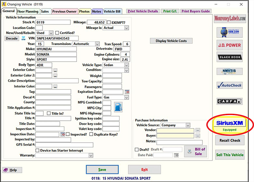254x182 pixels.
Task: Open the KBB.com valuation icon
Action: point(230,32)
